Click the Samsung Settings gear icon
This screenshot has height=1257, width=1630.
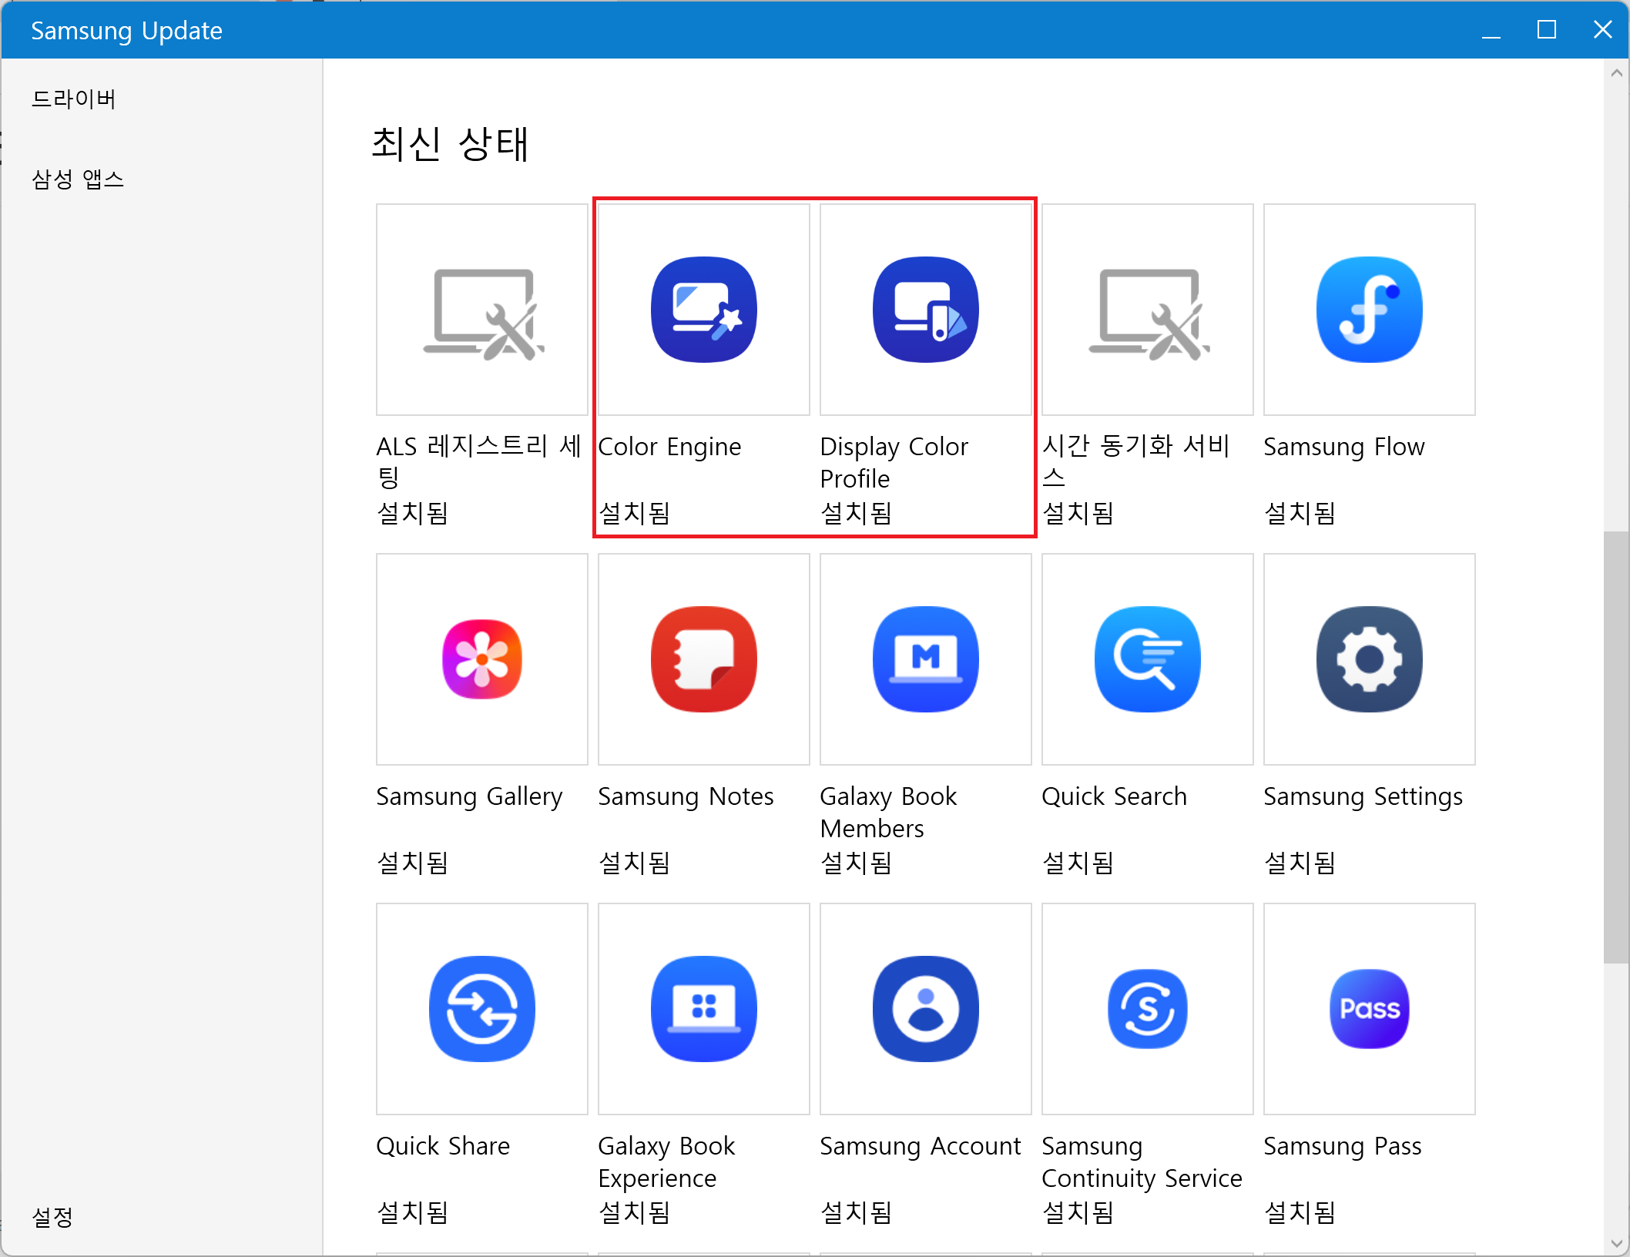1369,659
